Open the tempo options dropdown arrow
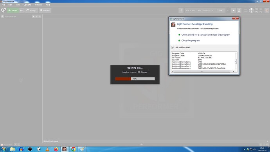Viewport: 270px width, 152px height. pos(228,11)
